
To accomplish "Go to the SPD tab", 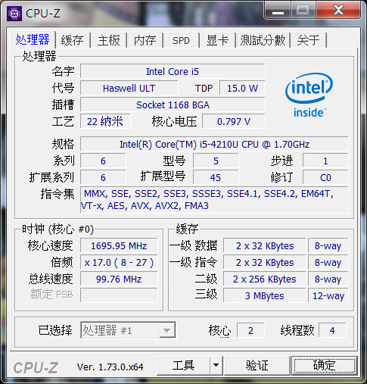I will coord(181,40).
